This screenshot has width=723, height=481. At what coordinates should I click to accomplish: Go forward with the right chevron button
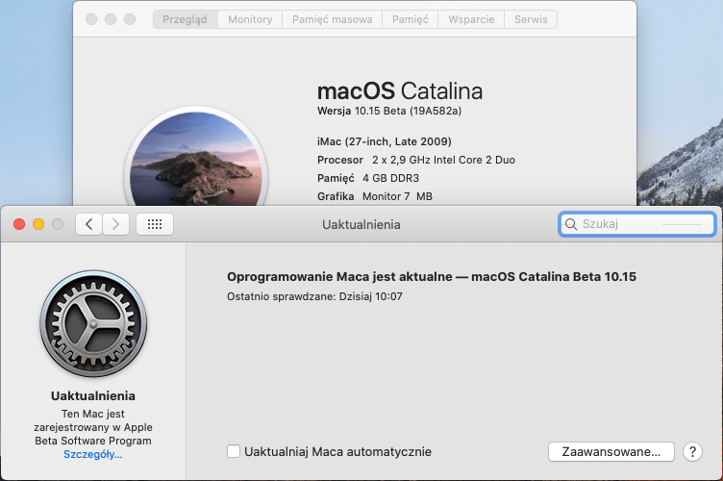tap(115, 224)
